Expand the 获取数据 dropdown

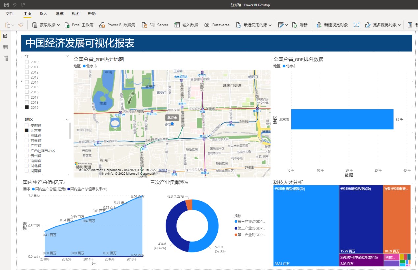(x=59, y=25)
